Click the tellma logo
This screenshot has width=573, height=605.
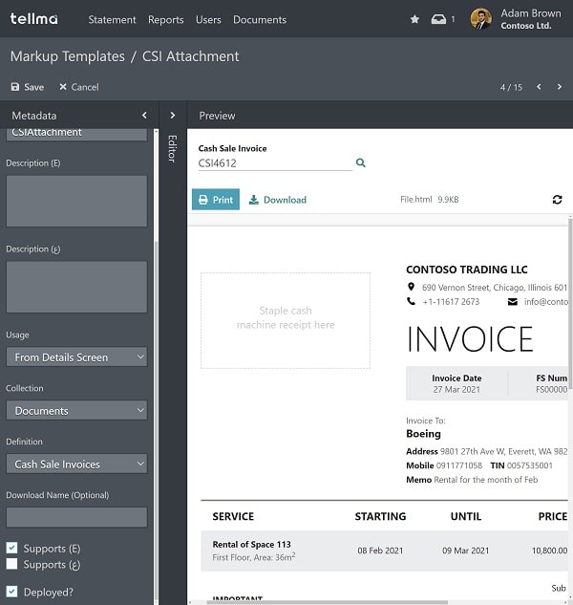pos(34,18)
